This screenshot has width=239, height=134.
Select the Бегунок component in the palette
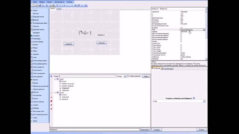click(x=35, y=13)
